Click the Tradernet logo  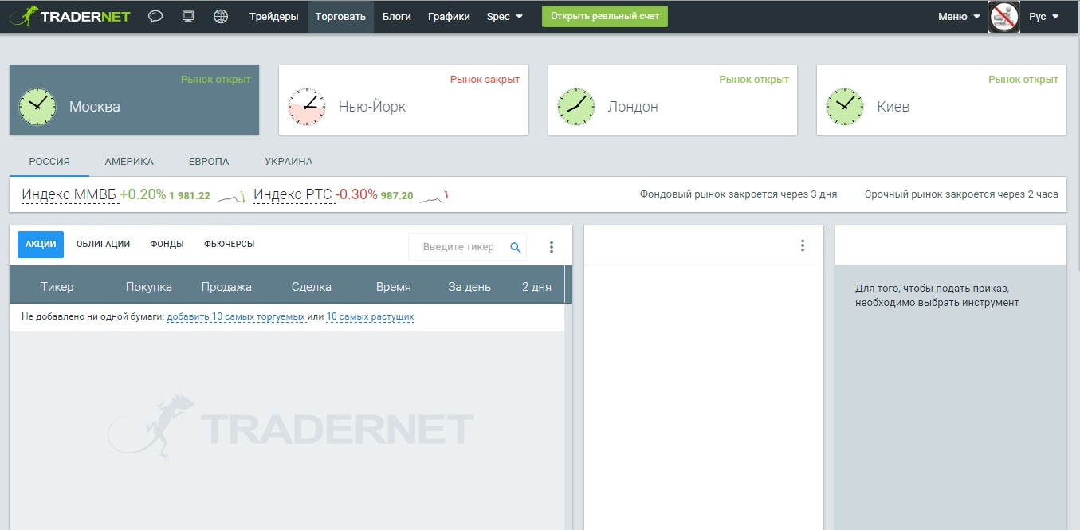pos(69,16)
